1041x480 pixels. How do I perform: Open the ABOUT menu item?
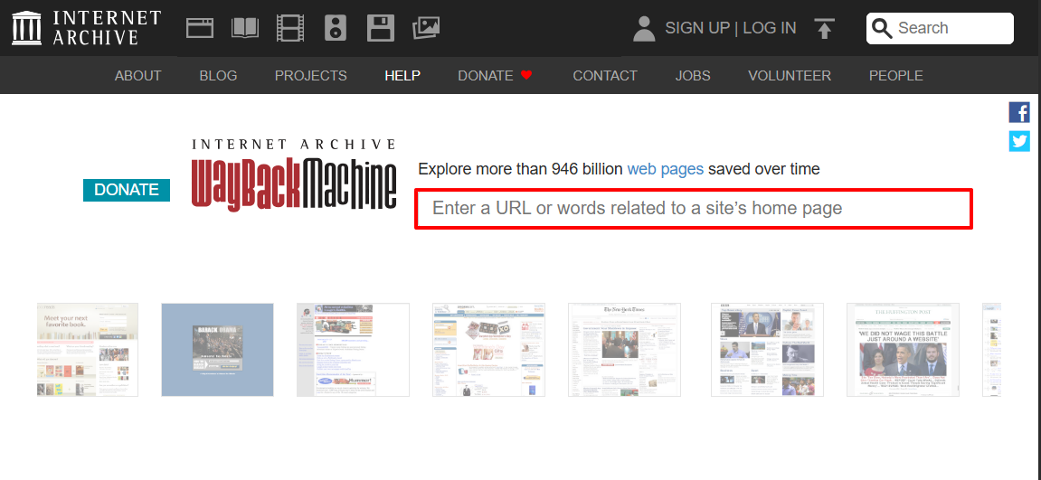tap(138, 76)
